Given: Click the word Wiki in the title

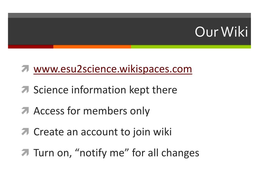Looking at the screenshot, I should click(x=234, y=32).
